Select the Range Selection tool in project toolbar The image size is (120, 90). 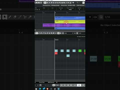point(47,3)
